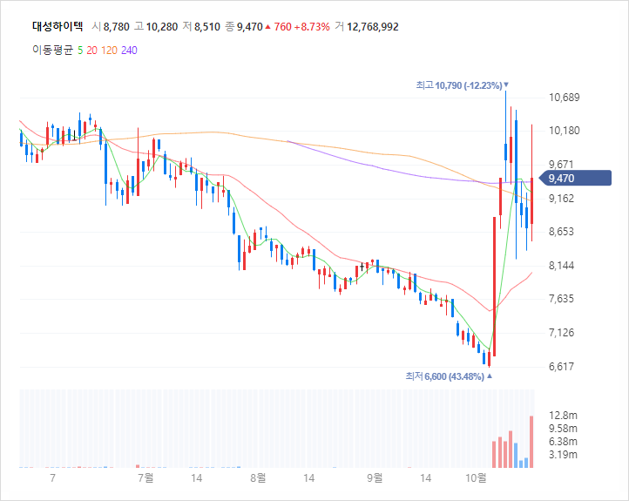Viewport: 629px width, 501px height.
Task: Click the 8월 date axis label
Action: 258,477
